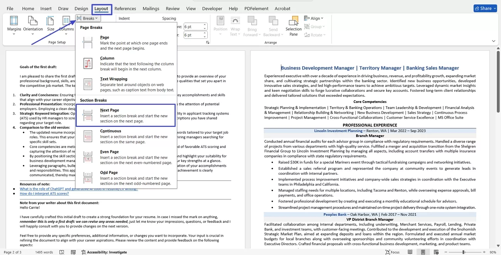This screenshot has width=501, height=255.
Task: Open the Wrap Text tool
Action: (x=235, y=25)
